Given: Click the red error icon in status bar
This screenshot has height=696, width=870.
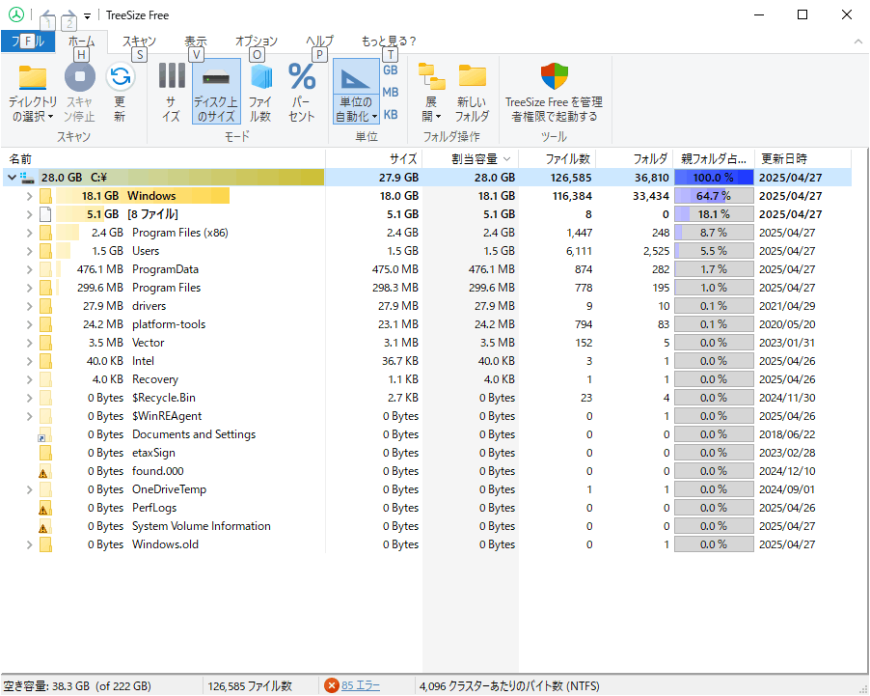Looking at the screenshot, I should (331, 685).
